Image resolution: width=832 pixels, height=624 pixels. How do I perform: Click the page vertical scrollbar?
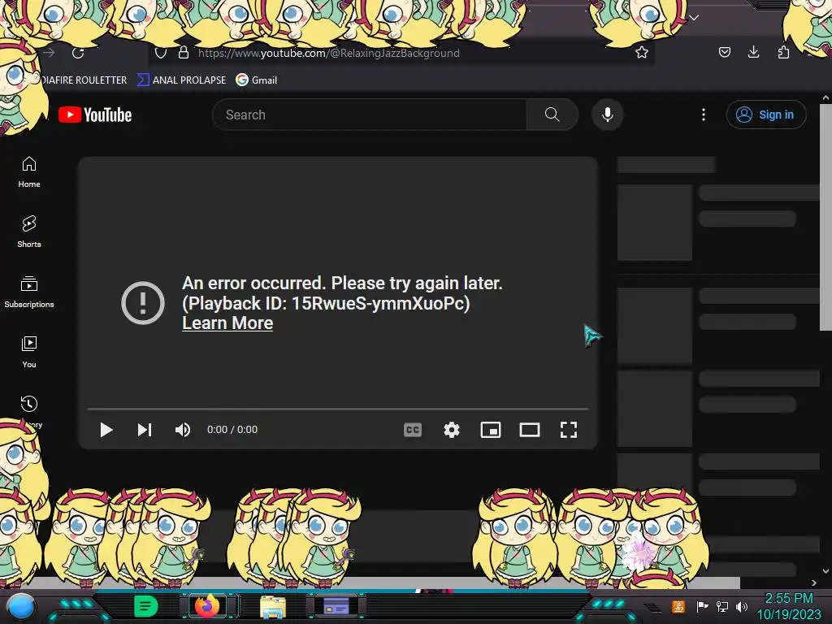point(825,218)
